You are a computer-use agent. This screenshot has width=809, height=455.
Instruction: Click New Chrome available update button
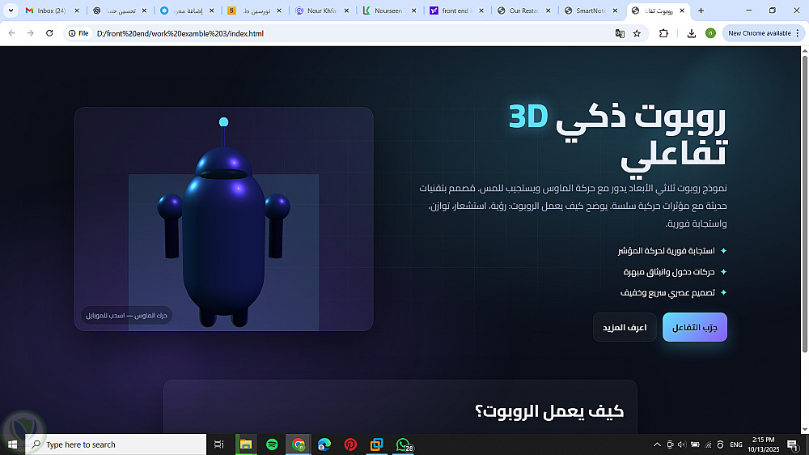(x=759, y=33)
